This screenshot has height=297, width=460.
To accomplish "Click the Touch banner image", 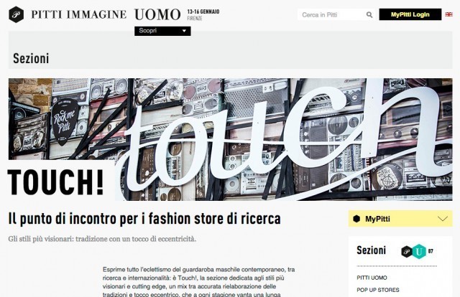I will (230, 139).
